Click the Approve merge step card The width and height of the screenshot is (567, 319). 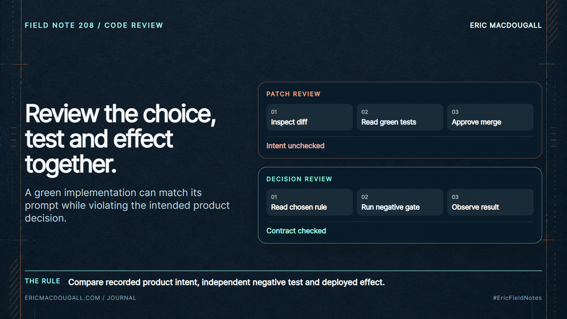(490, 117)
